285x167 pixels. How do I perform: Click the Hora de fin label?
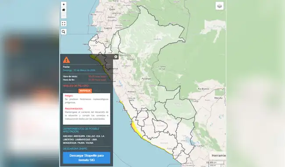point(69,80)
